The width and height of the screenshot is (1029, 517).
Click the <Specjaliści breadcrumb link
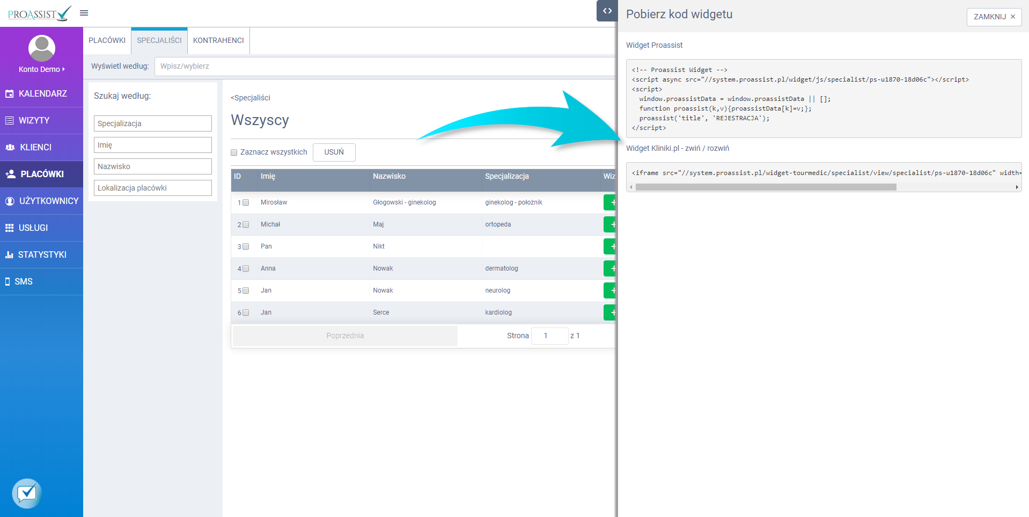click(x=251, y=98)
